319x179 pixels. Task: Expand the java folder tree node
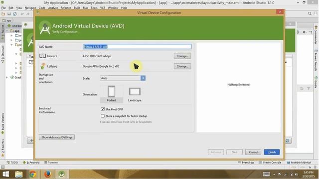(12, 40)
